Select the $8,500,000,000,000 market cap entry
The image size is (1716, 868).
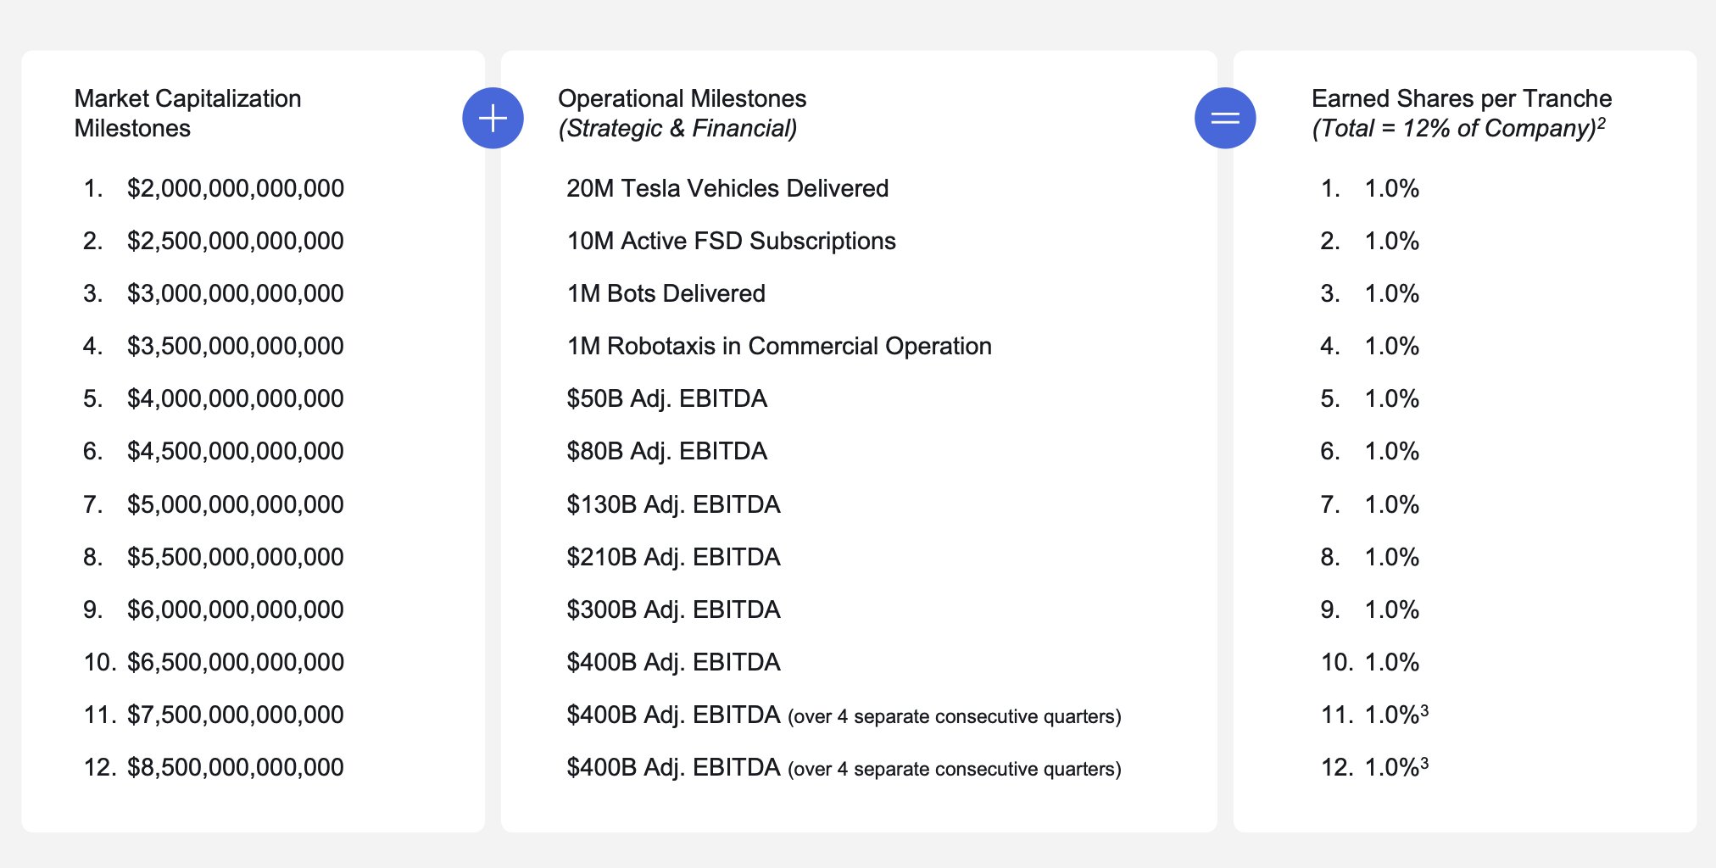(x=235, y=767)
